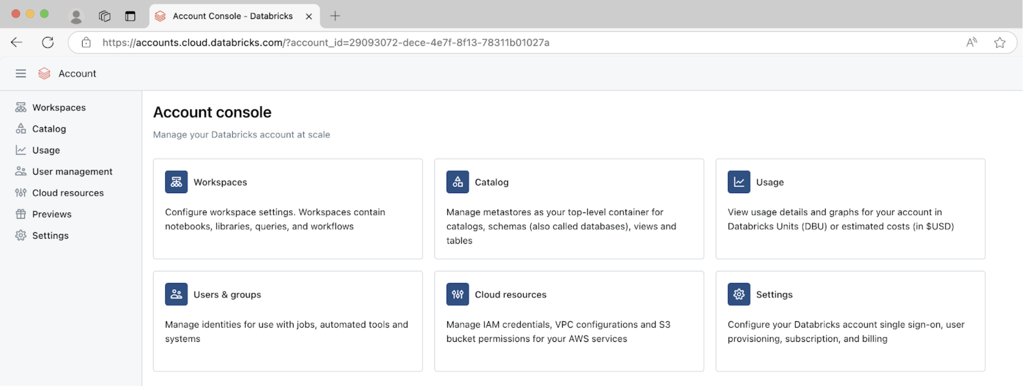
Task: Go back with browser back arrow
Action: (17, 43)
